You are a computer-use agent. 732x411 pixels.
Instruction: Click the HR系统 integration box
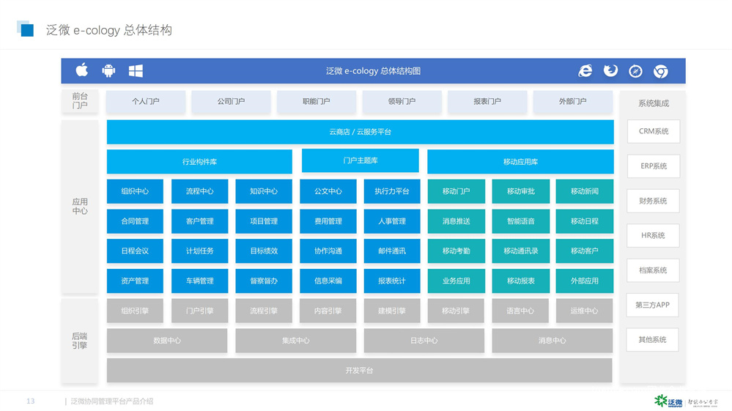point(653,236)
